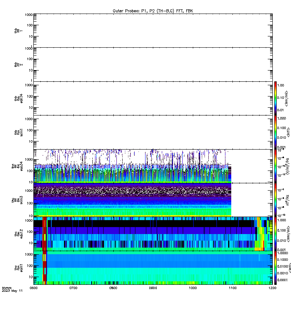
Task: Click the nT²/Hz color bar
Action: [x=275, y=200]
